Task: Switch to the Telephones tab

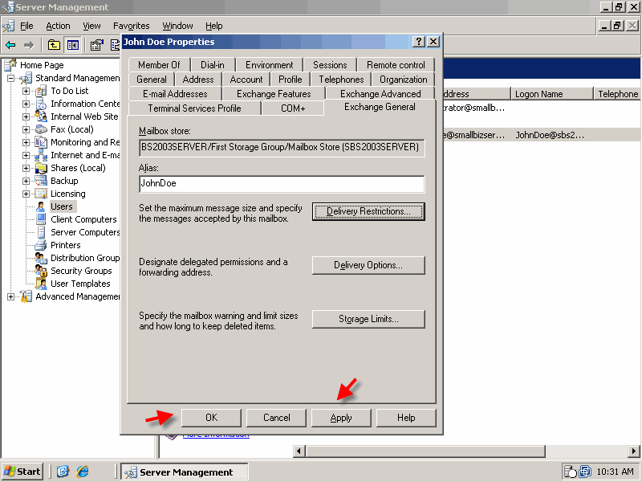Action: click(x=341, y=80)
